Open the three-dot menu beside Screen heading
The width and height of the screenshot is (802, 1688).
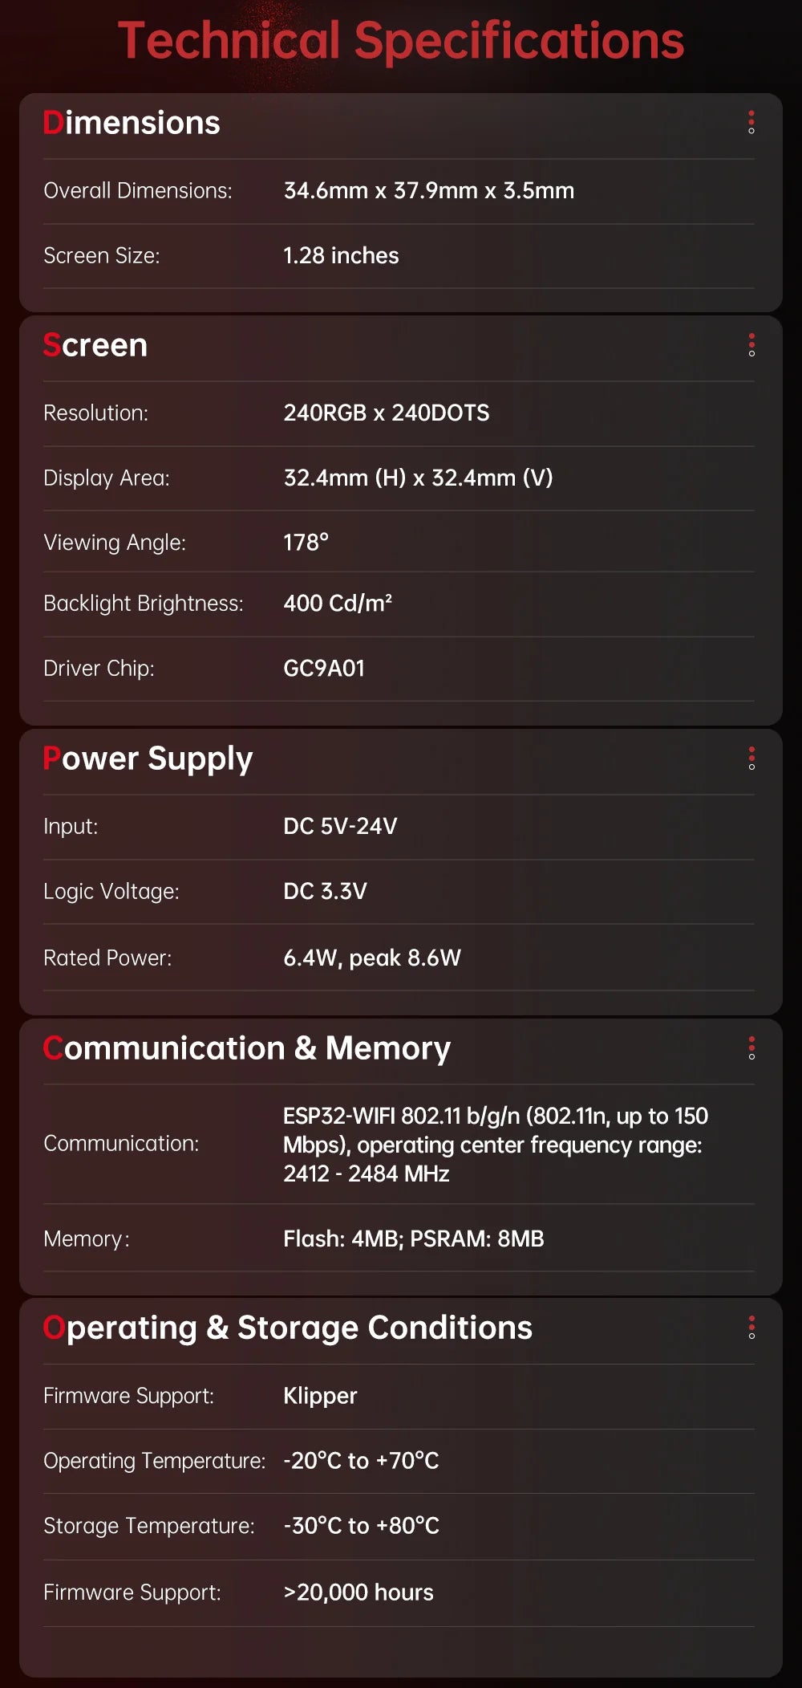[751, 345]
